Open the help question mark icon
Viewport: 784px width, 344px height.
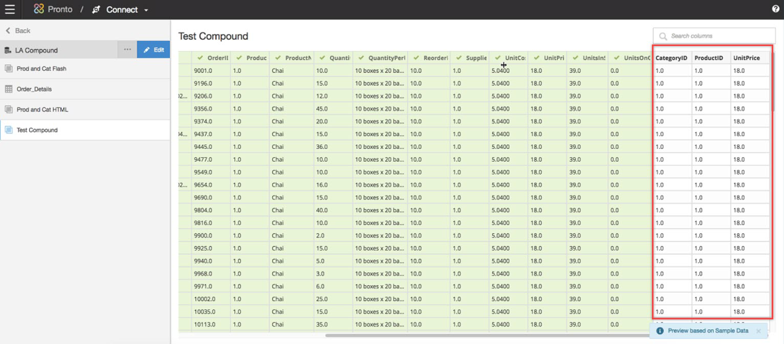[775, 9]
